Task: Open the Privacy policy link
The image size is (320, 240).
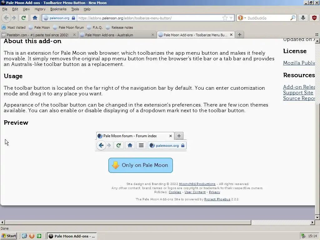Action: [x=214, y=192]
